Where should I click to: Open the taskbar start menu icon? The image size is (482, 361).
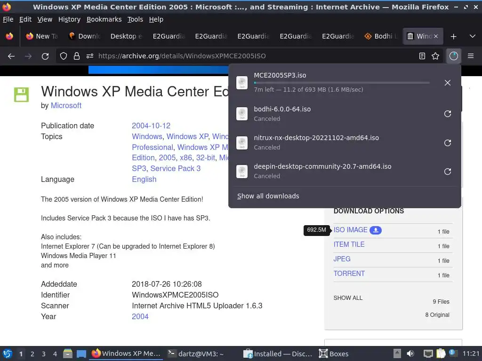tap(8, 353)
